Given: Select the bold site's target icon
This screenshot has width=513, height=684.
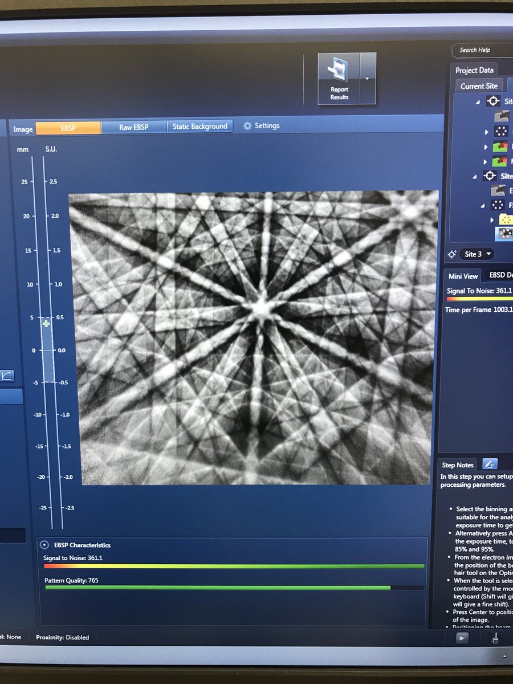Looking at the screenshot, I should (490, 176).
